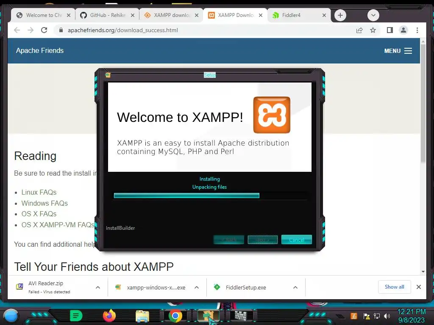Open the OS X FAQs link
This screenshot has height=325, width=434.
pyautogui.click(x=39, y=214)
